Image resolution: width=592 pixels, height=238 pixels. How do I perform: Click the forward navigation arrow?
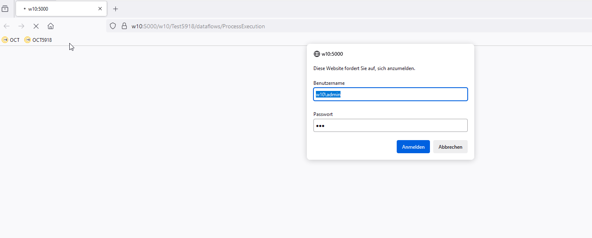pyautogui.click(x=21, y=26)
